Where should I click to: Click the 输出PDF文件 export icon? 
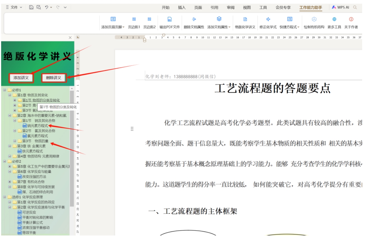(x=169, y=20)
